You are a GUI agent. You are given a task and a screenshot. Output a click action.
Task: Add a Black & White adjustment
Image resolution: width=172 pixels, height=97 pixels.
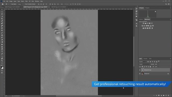point(146,26)
